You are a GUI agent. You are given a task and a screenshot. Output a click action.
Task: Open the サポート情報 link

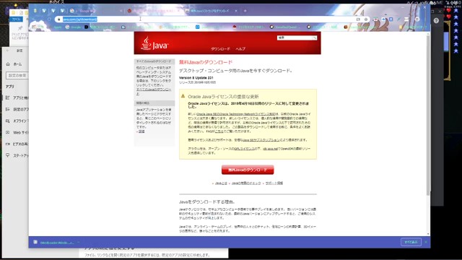(274, 183)
